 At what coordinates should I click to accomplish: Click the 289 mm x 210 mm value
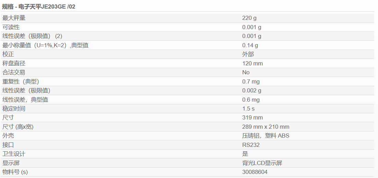pyautogui.click(x=266, y=127)
